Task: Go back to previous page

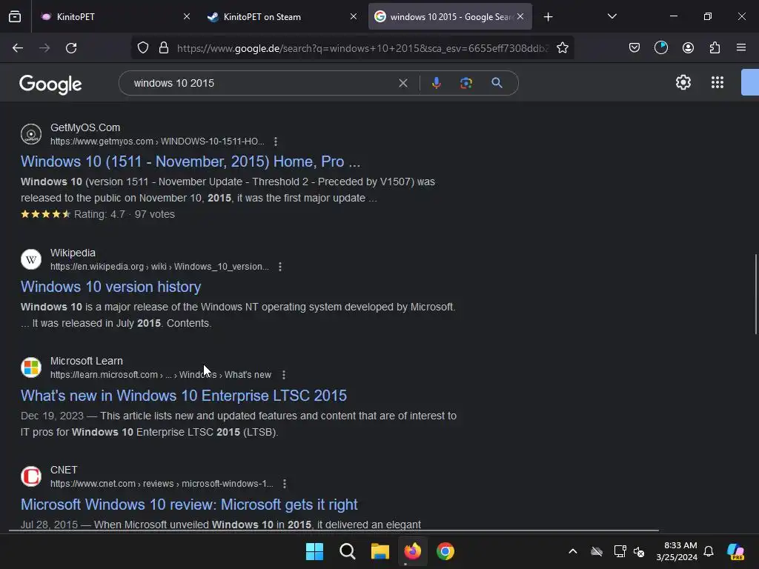Action: pos(18,48)
